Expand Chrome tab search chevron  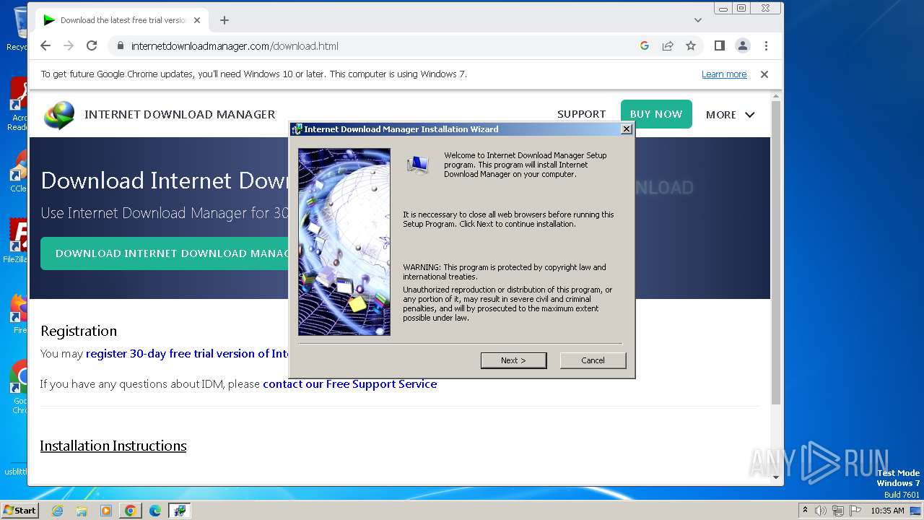pos(697,20)
